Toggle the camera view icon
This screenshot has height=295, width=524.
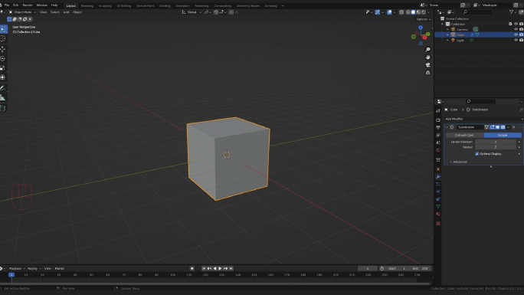coord(427,65)
